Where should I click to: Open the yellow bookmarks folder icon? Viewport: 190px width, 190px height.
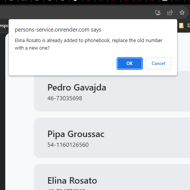pyautogui.click(x=181, y=26)
